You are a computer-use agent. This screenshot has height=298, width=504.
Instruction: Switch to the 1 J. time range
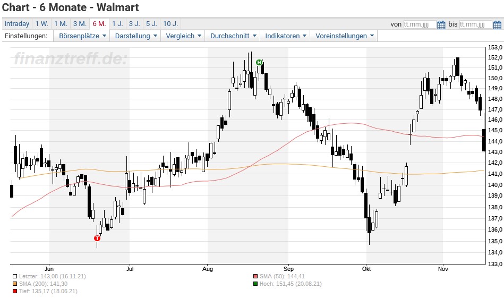(x=117, y=24)
